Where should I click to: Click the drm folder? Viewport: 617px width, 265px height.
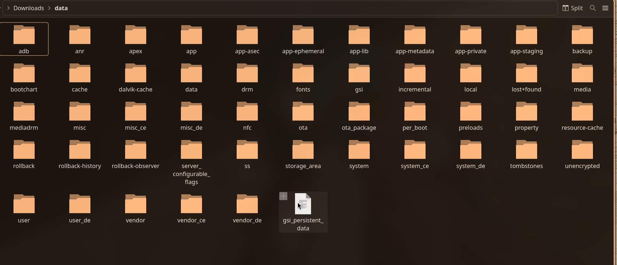247,77
